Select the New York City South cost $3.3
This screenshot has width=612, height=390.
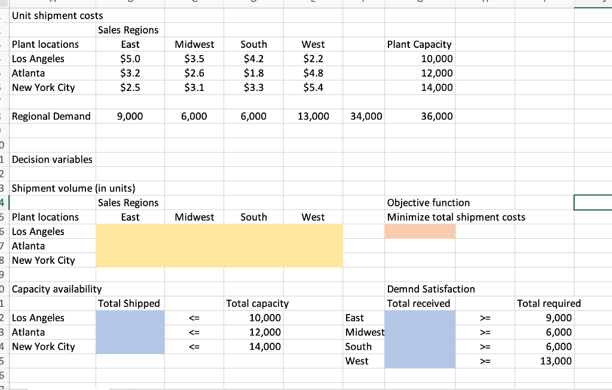click(253, 88)
